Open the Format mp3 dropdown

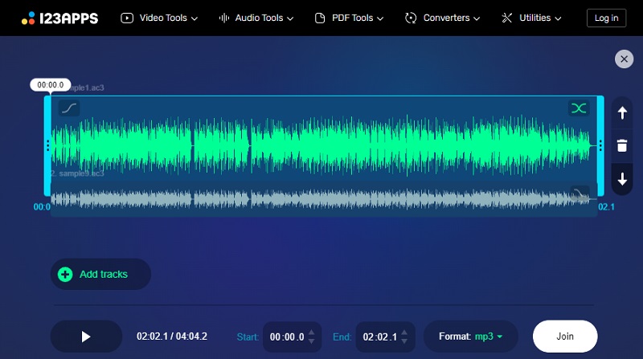tap(470, 337)
